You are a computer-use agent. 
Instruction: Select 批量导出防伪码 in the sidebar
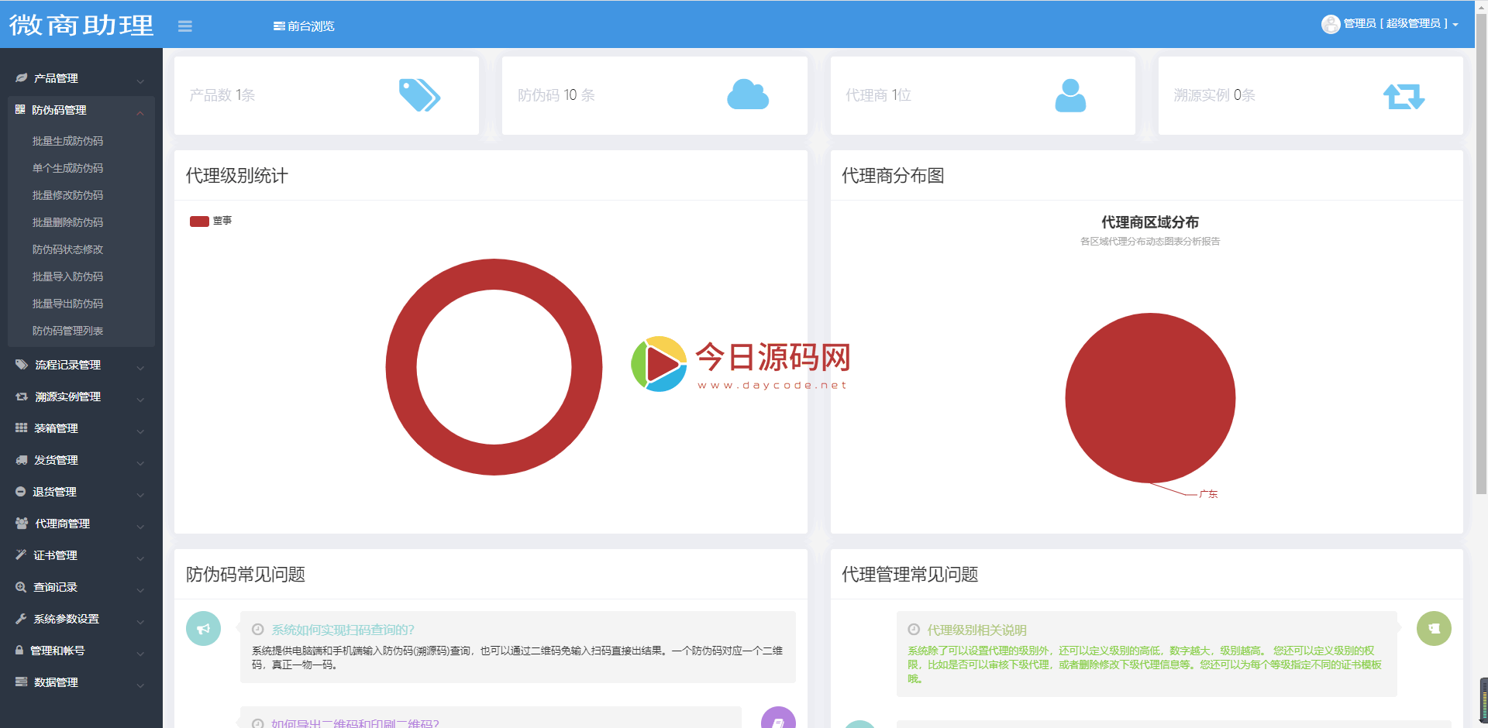67,304
